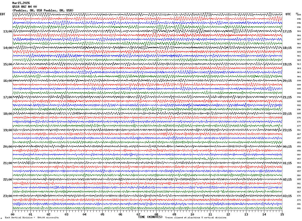The width and height of the screenshot is (302, 221).
Task: Click the 01:15 UTC time label
Action: click(x=287, y=163)
